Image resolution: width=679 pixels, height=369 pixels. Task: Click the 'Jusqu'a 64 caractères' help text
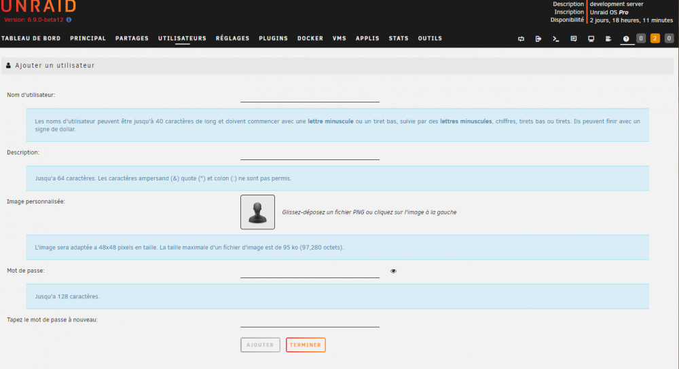163,178
